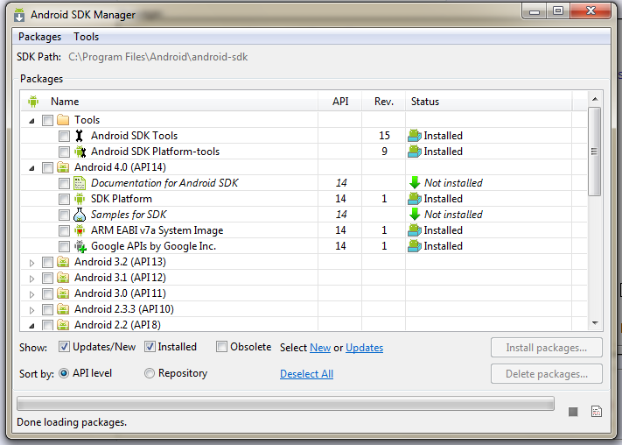This screenshot has height=445, width=622.
Task: Toggle the Installed show checkbox
Action: click(x=150, y=347)
